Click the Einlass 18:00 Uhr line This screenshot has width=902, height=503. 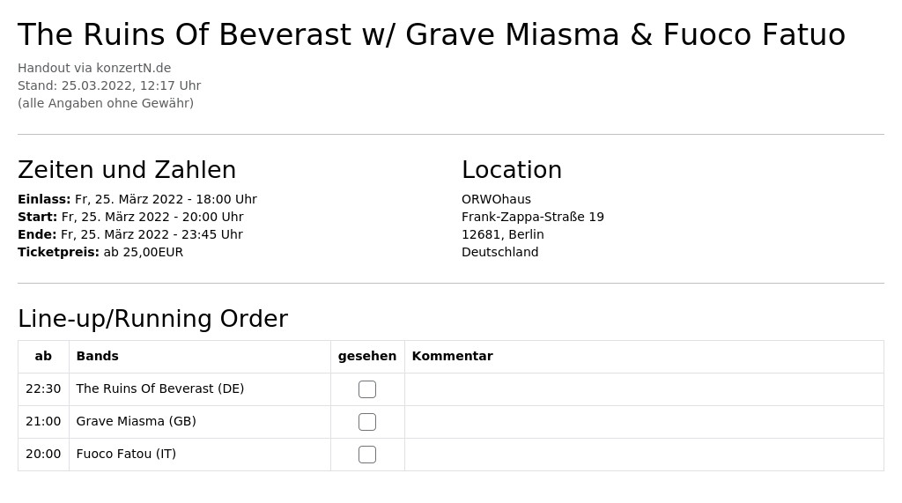(137, 199)
